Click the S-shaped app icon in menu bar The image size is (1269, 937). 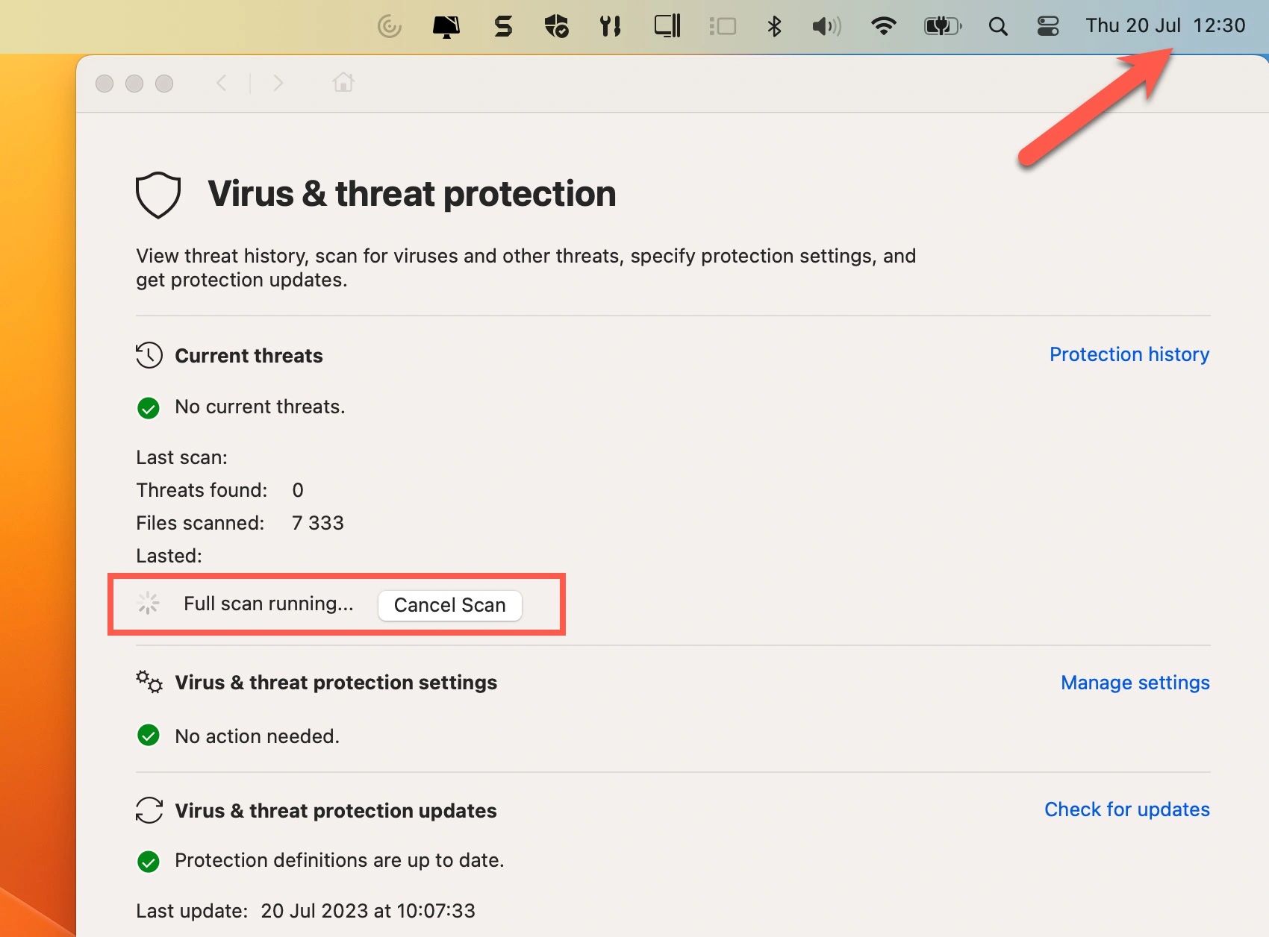pyautogui.click(x=503, y=27)
